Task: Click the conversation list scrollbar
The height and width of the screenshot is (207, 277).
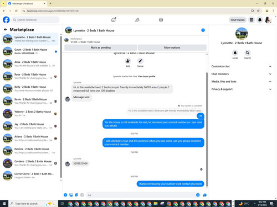Action: (61, 107)
